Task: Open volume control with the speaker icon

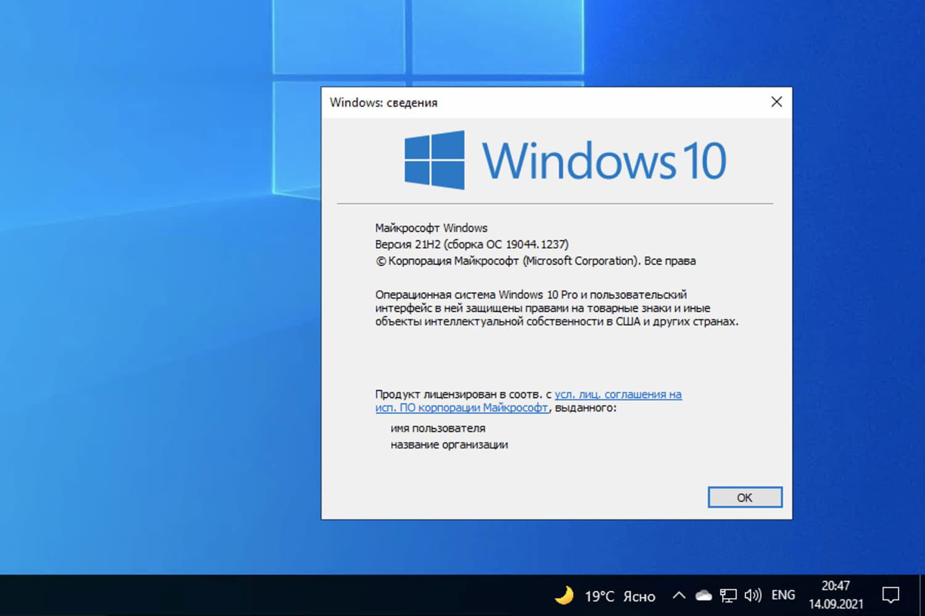Action: click(754, 595)
